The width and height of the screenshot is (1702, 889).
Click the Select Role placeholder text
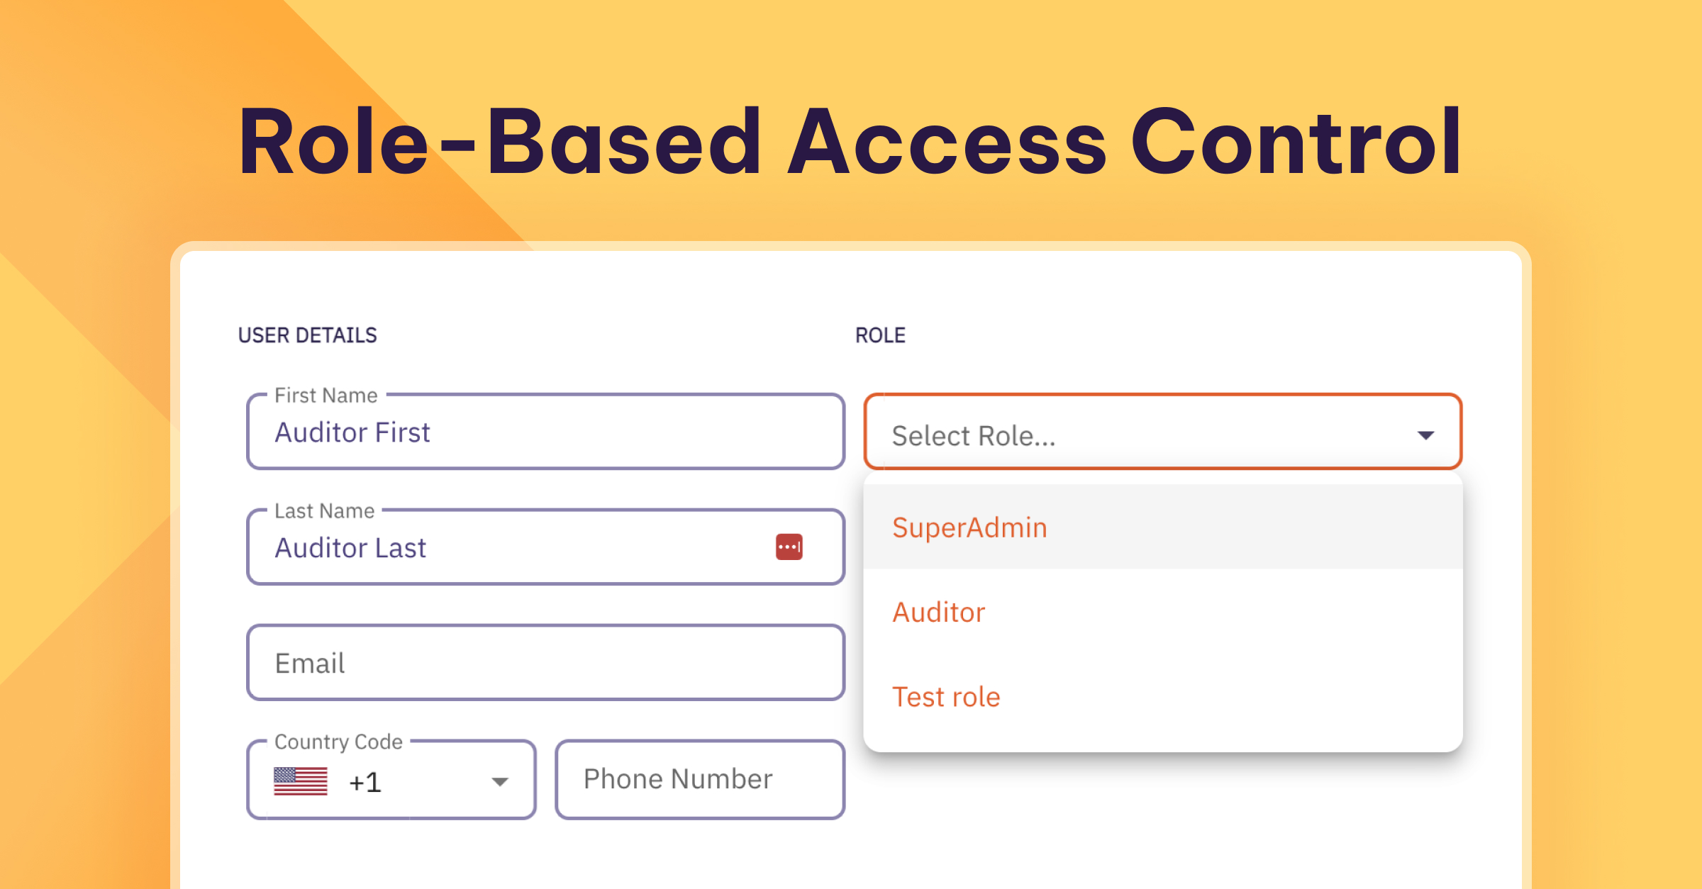(x=973, y=435)
